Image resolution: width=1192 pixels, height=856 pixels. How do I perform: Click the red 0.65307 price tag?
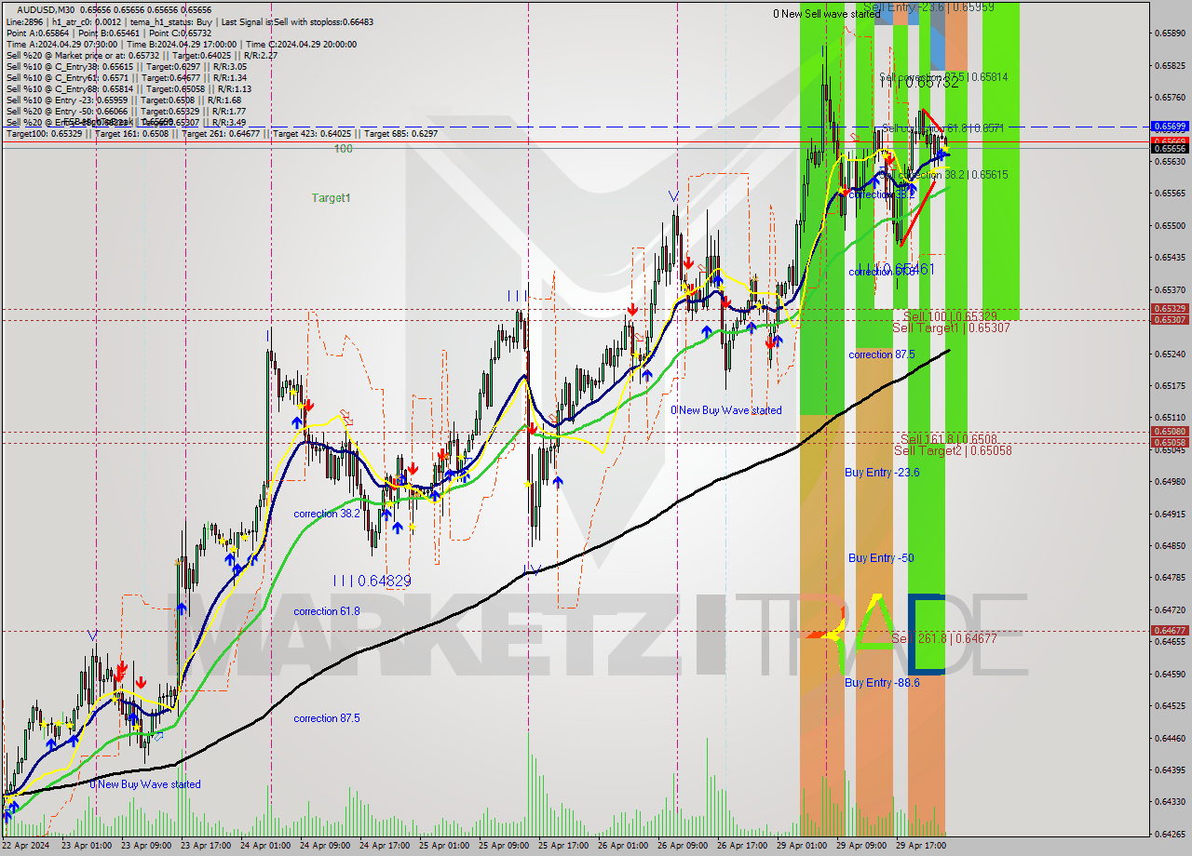pyautogui.click(x=1170, y=320)
